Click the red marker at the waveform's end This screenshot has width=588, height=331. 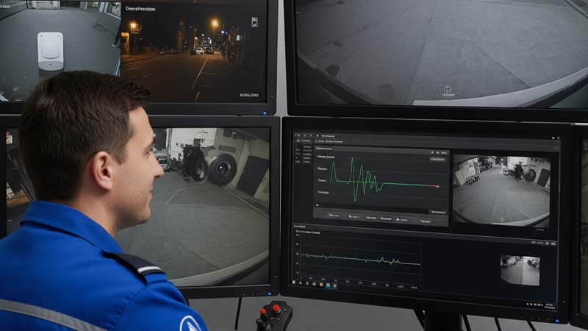point(437,186)
